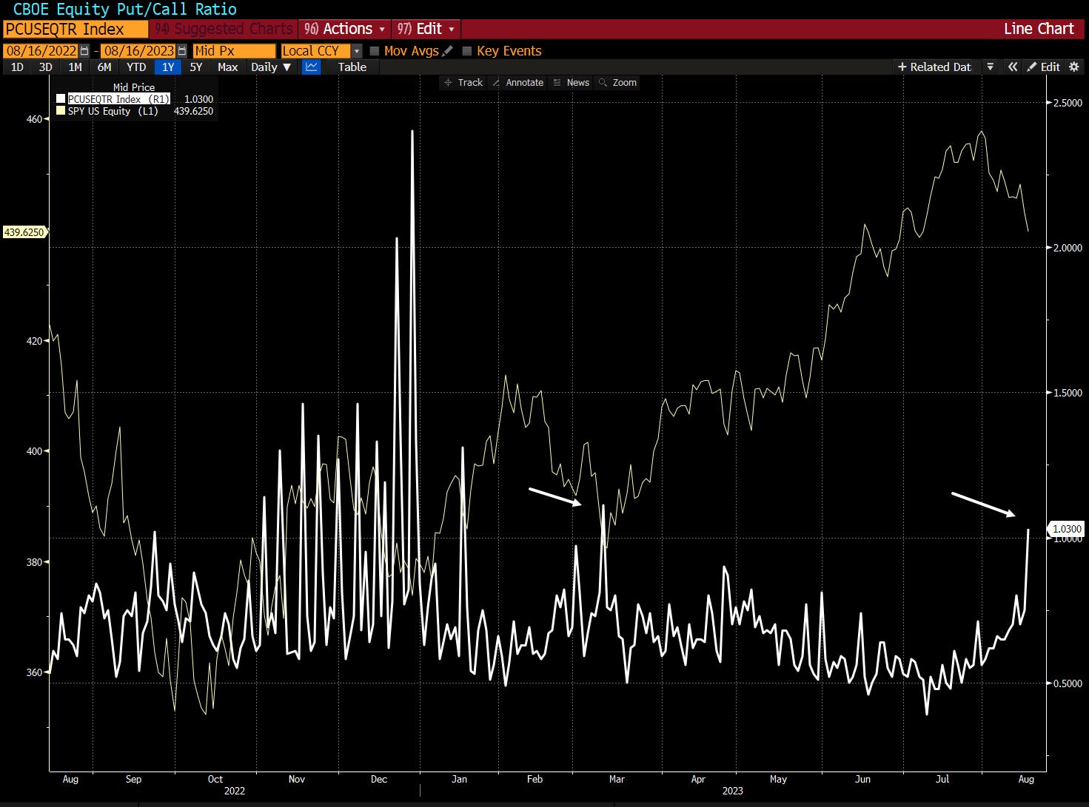The height and width of the screenshot is (807, 1089).
Task: Click the 460 left axis label
Action: click(x=34, y=119)
